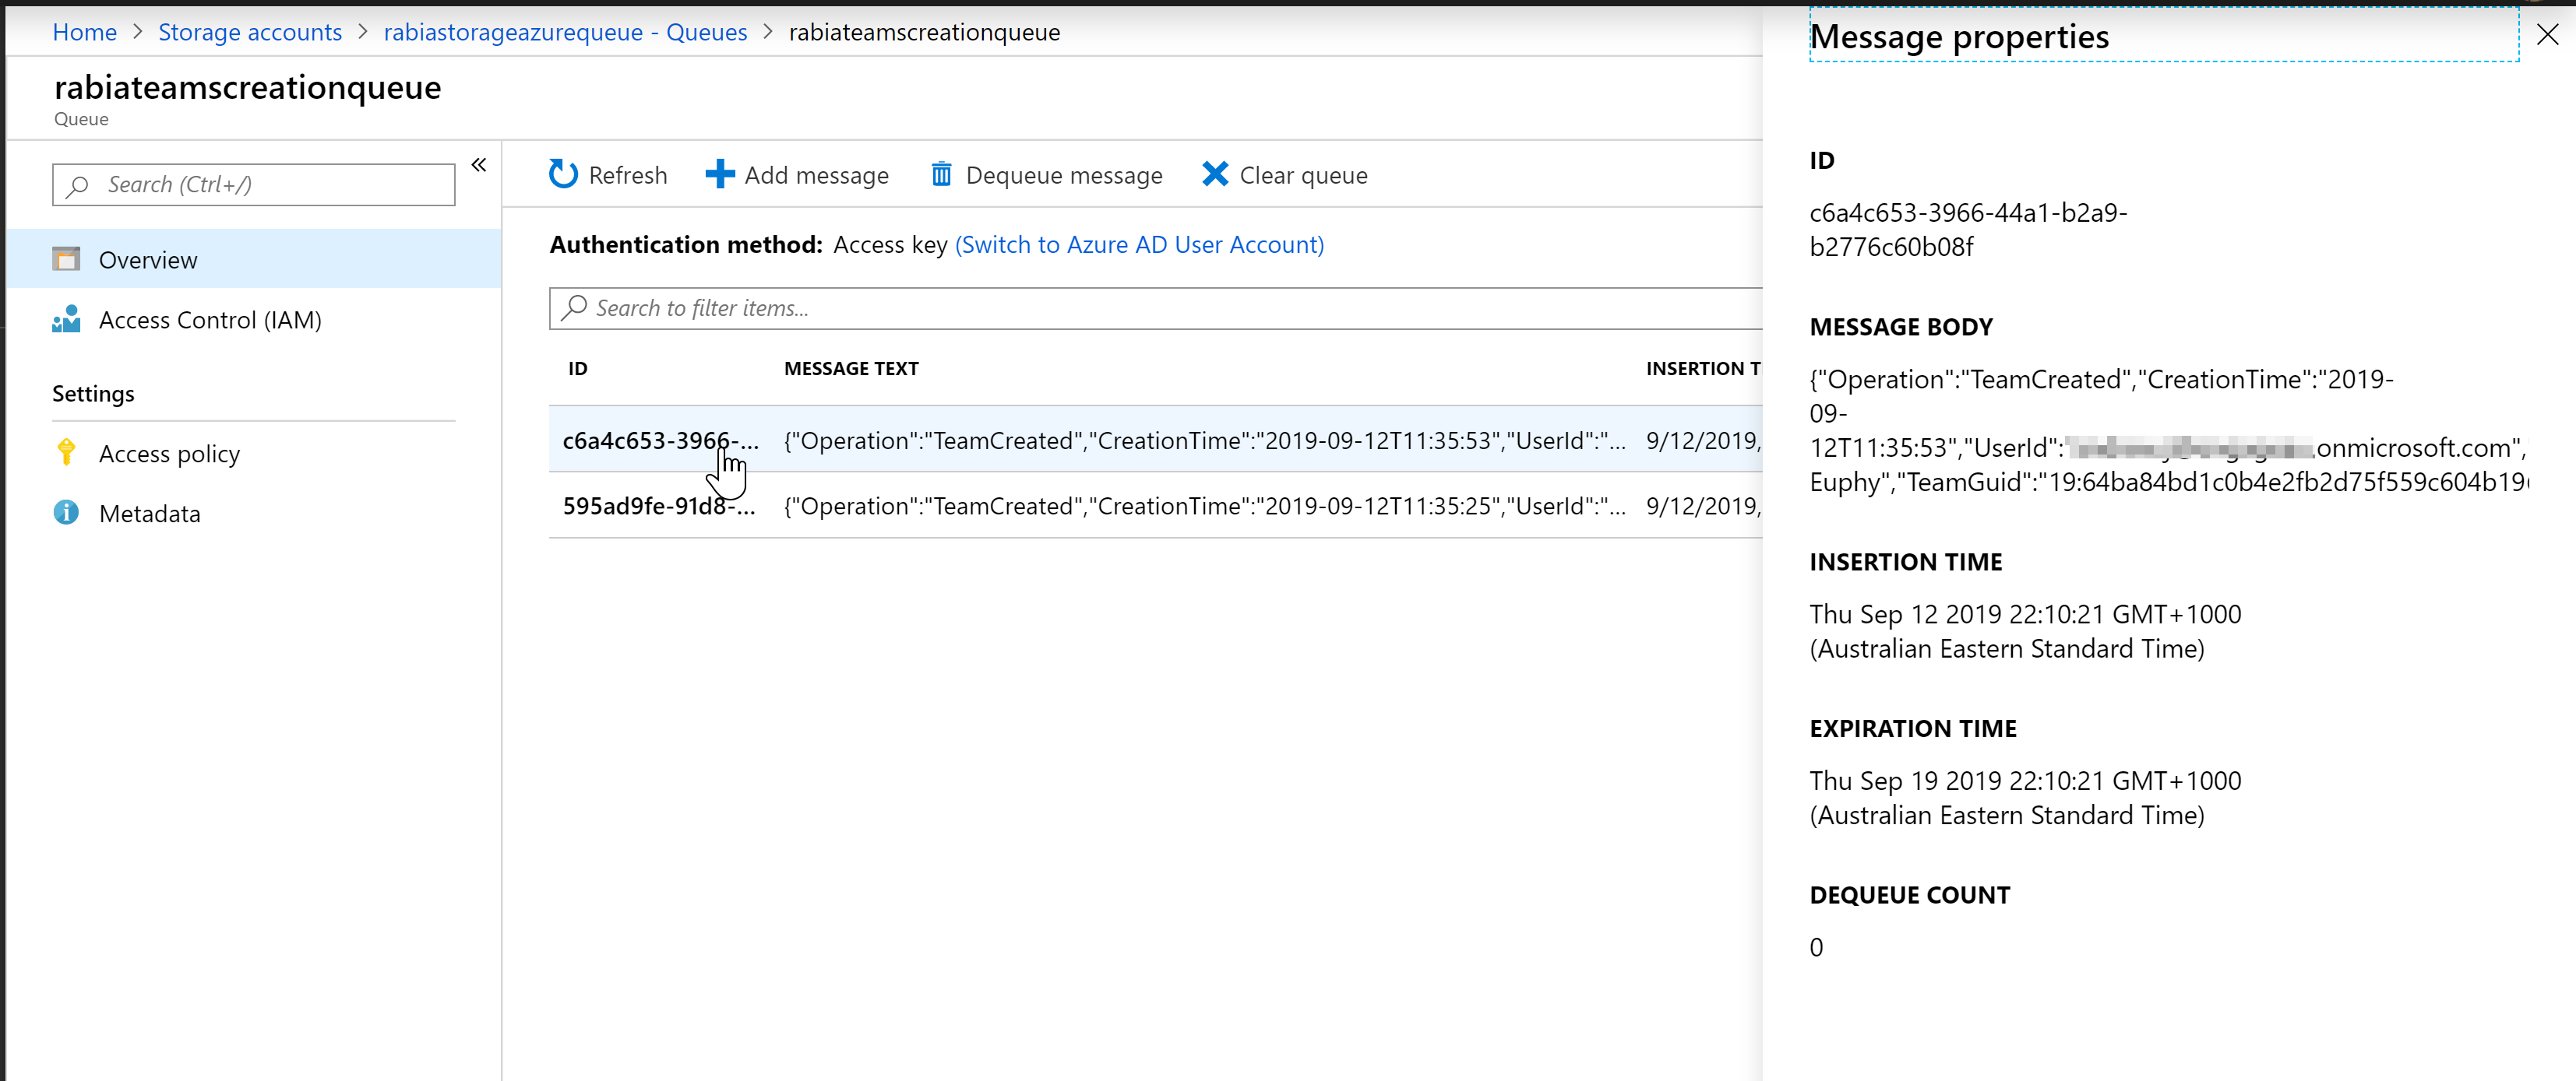
Task: Switch to Azure AD User Account
Action: tap(1139, 245)
